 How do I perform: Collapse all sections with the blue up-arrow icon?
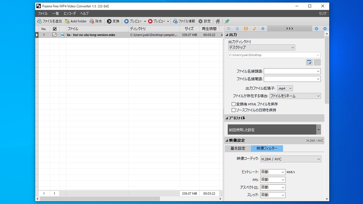pos(325,29)
